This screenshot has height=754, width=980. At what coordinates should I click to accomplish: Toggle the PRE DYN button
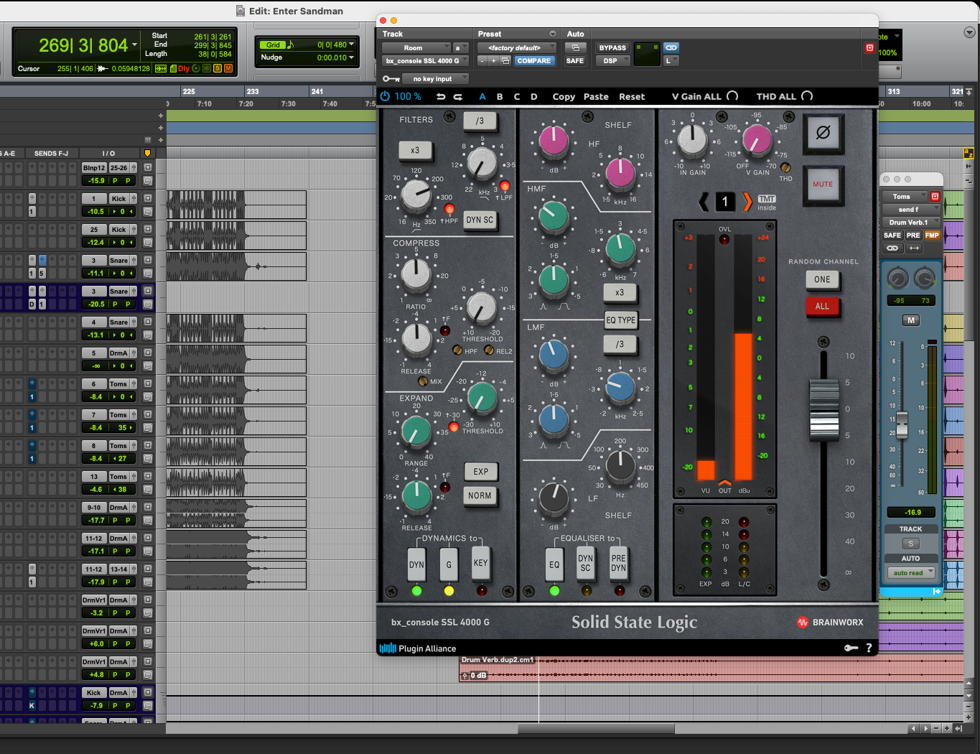tap(619, 563)
